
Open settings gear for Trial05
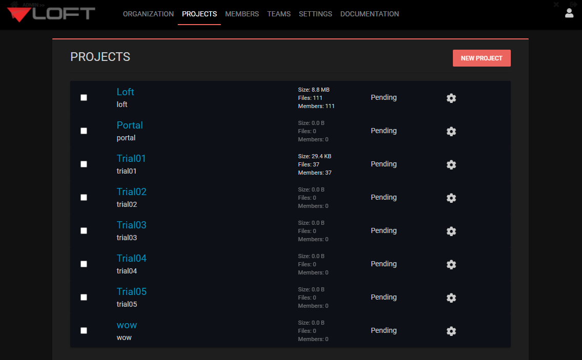pyautogui.click(x=451, y=298)
